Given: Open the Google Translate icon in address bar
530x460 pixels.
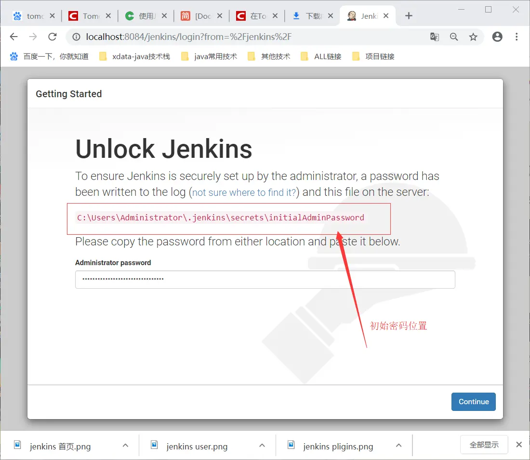Looking at the screenshot, I should pos(434,37).
